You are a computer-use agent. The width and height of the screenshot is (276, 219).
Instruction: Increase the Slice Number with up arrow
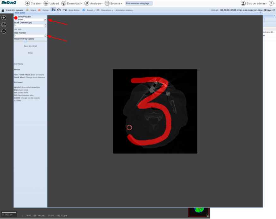tap(45, 35)
